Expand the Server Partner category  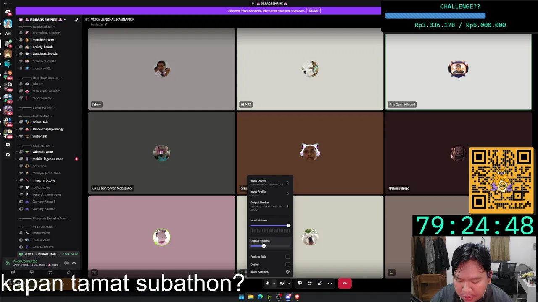click(x=42, y=107)
